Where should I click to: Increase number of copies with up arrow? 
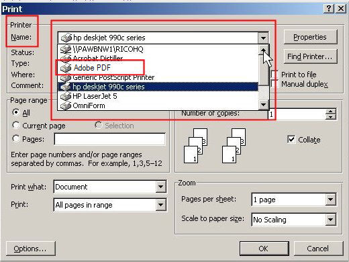[331, 112]
